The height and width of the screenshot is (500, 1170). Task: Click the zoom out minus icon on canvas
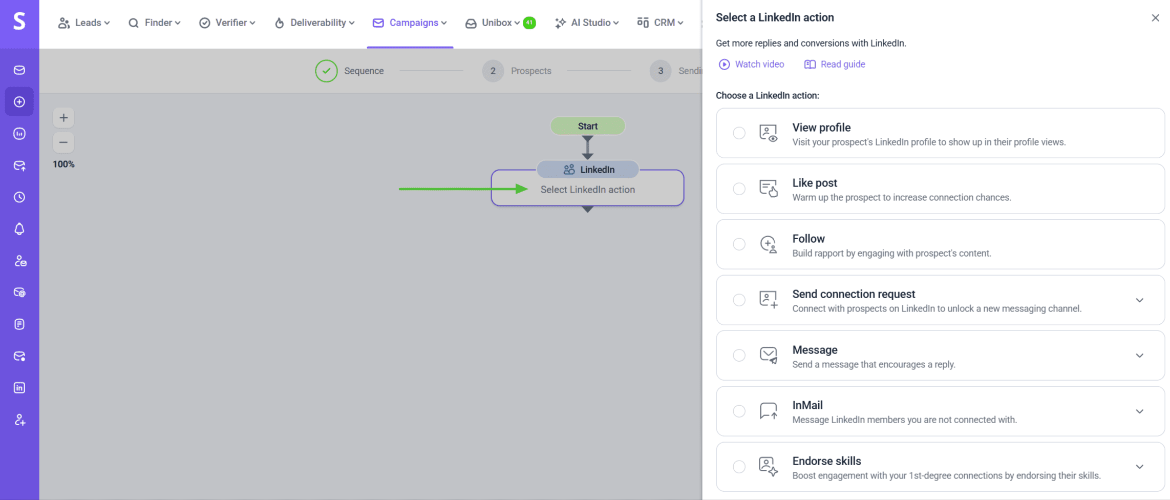(x=63, y=142)
